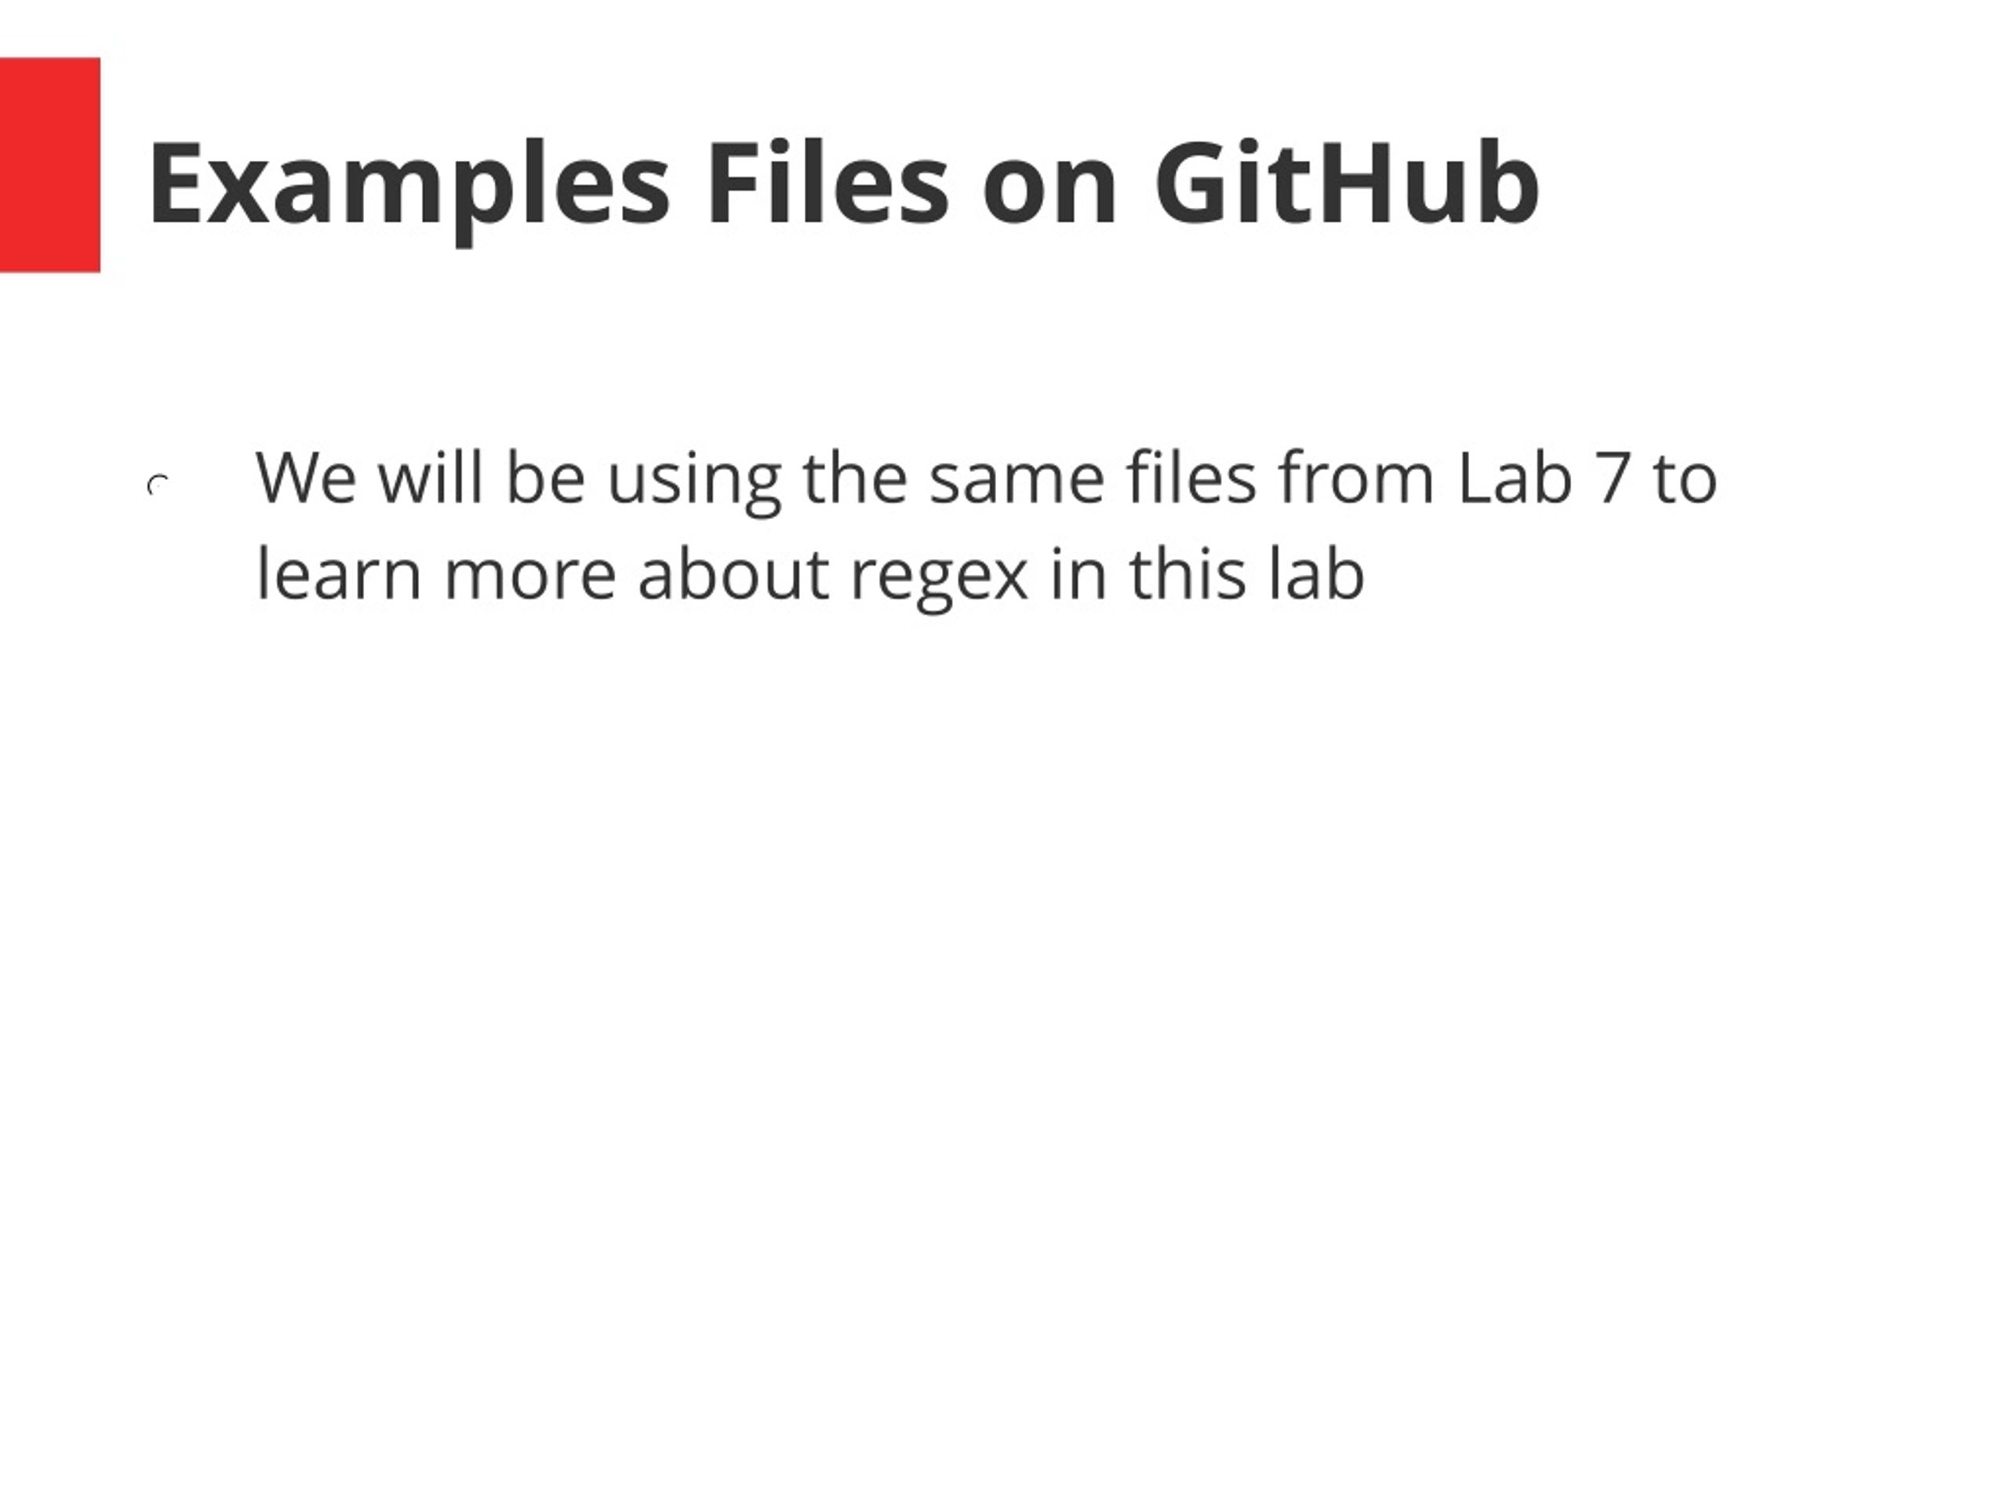The image size is (2008, 1505).
Task: Click the word "We" starting the bullet
Action: click(x=307, y=478)
